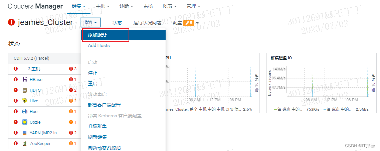Click the 2.5M/s disk write value

tap(362, 109)
